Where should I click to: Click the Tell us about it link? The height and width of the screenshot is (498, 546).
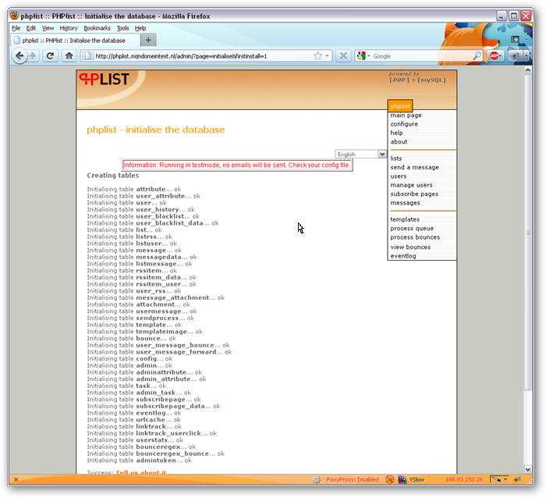(x=140, y=472)
